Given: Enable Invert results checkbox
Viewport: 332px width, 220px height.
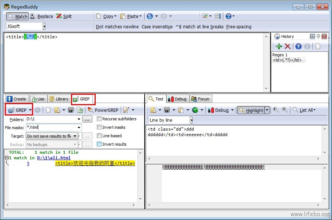Looking at the screenshot, I should 99,144.
